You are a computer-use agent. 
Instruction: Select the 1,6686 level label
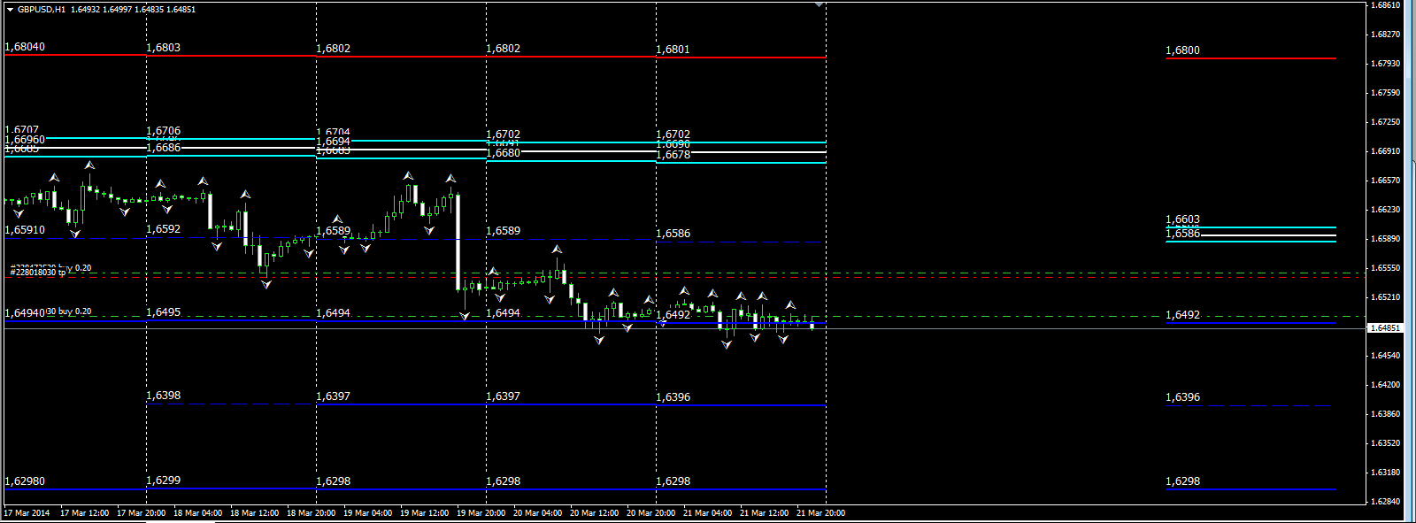[163, 148]
